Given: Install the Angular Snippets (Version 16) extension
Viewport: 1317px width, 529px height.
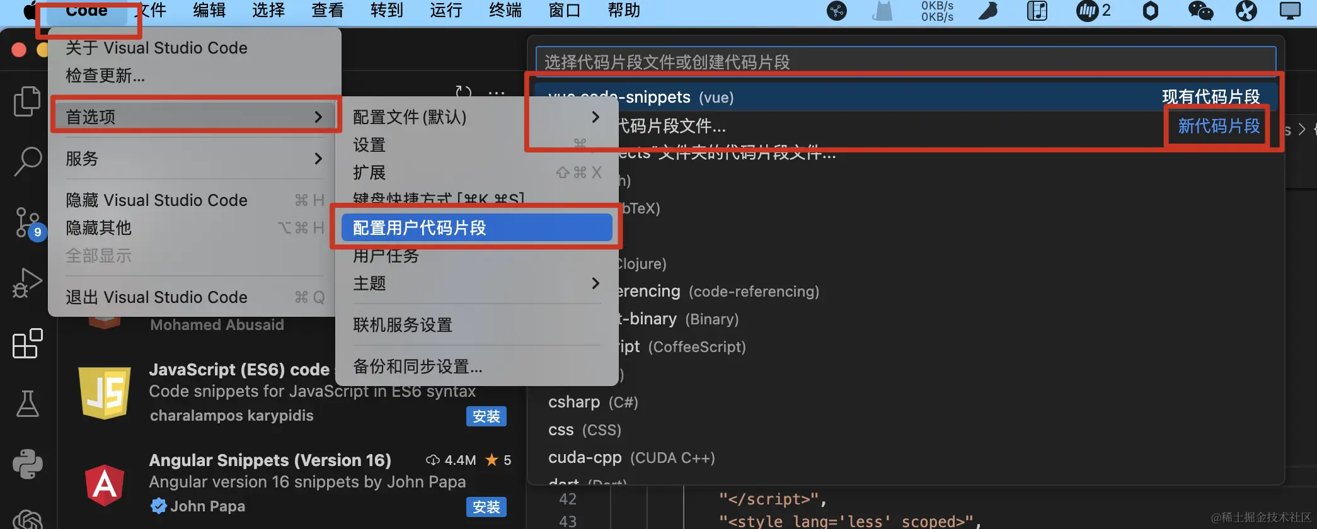Looking at the screenshot, I should click(486, 507).
